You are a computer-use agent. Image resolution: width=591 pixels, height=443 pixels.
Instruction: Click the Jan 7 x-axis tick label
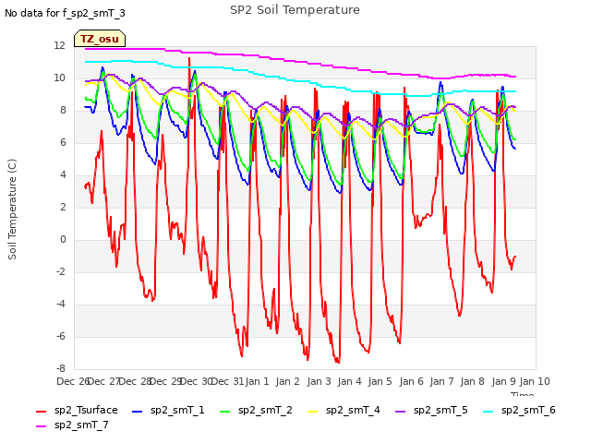tap(441, 381)
